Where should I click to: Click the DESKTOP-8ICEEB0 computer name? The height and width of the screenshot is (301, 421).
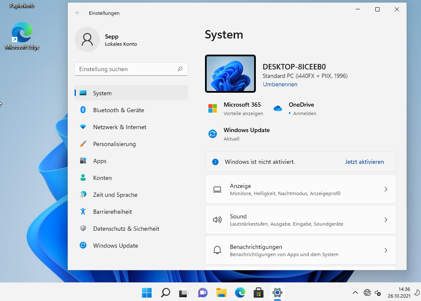point(294,66)
